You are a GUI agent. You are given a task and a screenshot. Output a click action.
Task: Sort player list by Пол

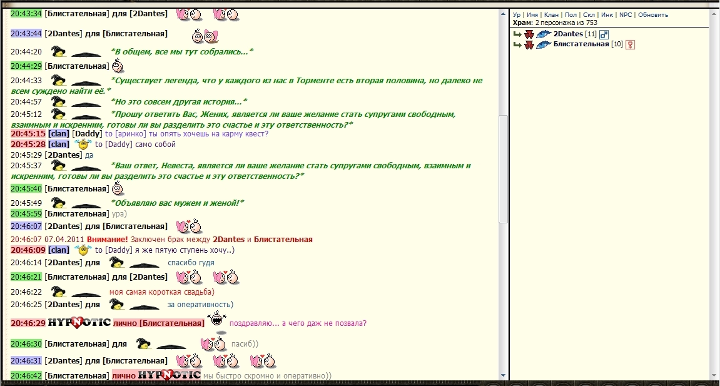point(570,14)
